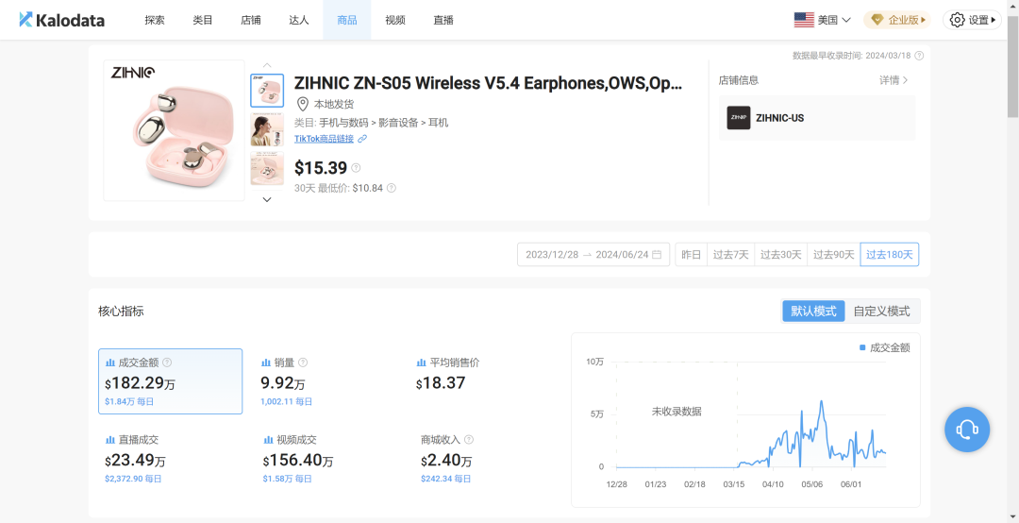This screenshot has width=1019, height=523.
Task: Select the 销量 metric card
Action: coord(327,381)
